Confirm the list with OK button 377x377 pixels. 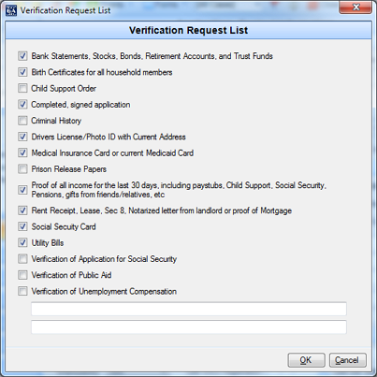click(x=306, y=360)
